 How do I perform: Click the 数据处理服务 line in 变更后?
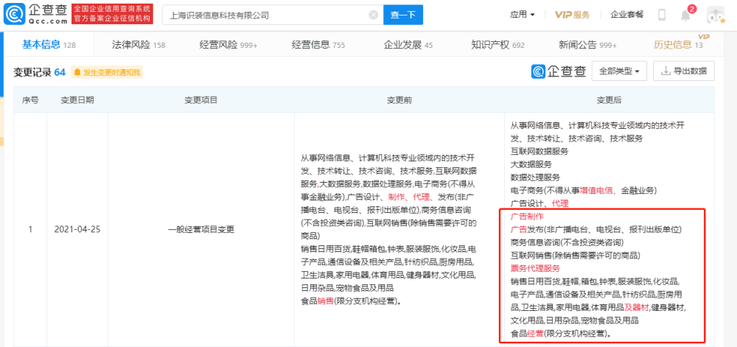coord(535,178)
